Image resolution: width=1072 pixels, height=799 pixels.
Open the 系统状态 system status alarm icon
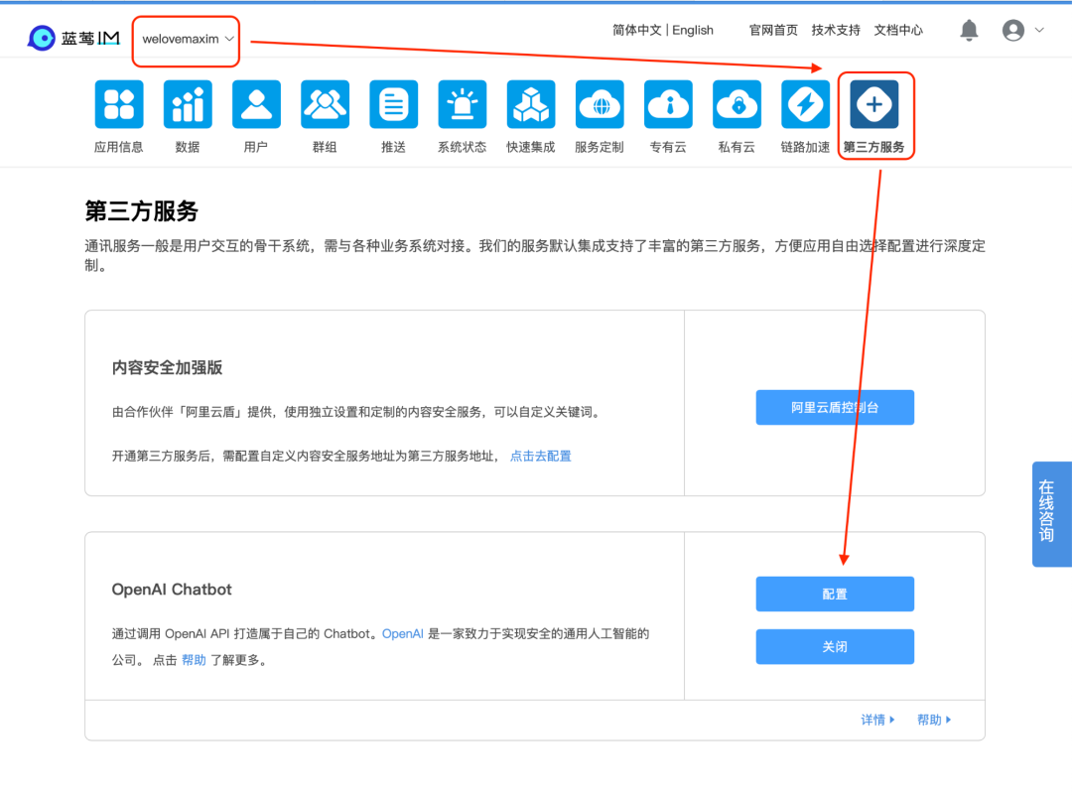click(x=463, y=104)
